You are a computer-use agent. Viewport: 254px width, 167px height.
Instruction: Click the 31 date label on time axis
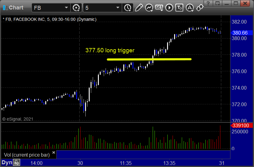click(222, 163)
